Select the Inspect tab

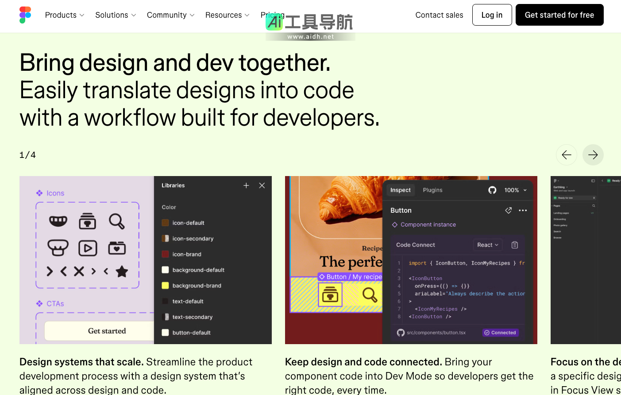pyautogui.click(x=401, y=190)
